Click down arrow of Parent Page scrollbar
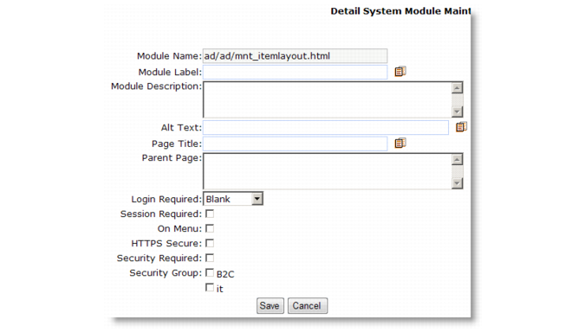585x332 pixels. click(x=457, y=183)
